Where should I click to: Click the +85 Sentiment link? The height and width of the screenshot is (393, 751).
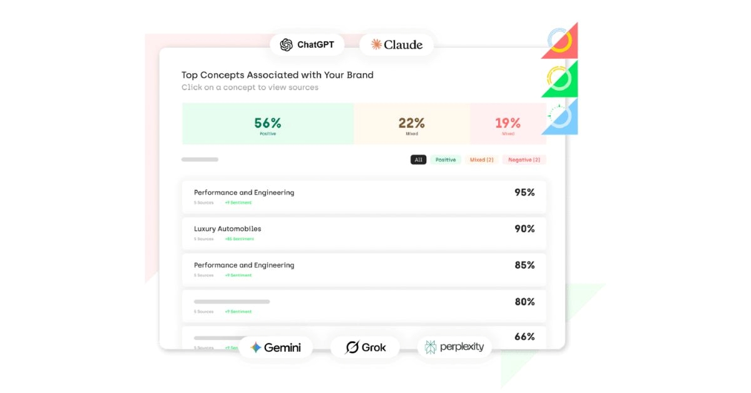tap(240, 239)
